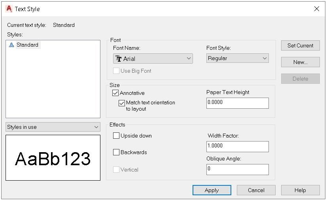This screenshot has width=327, height=200.
Task: Enable the Backwards effect checkbox
Action: pyautogui.click(x=116, y=152)
